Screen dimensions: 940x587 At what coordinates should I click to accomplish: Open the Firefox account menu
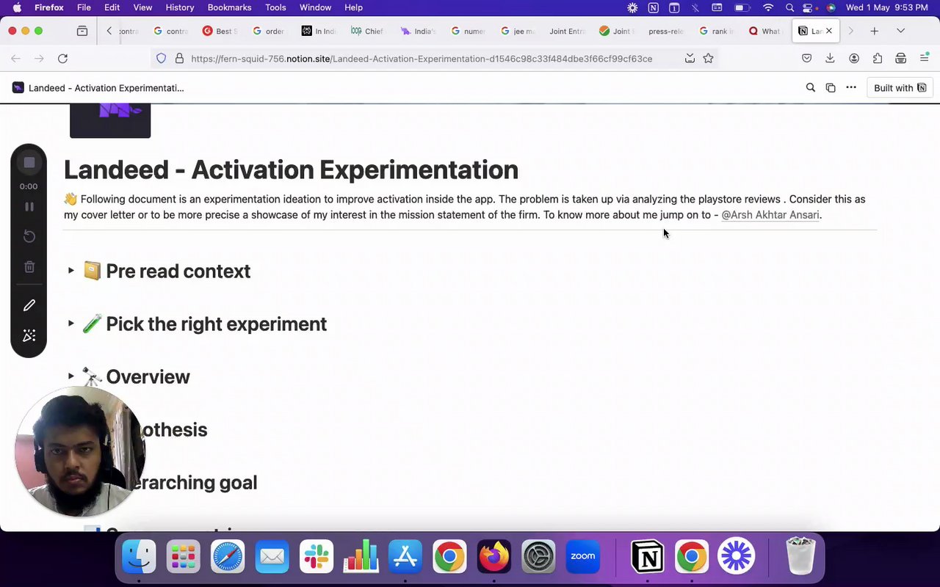point(854,58)
